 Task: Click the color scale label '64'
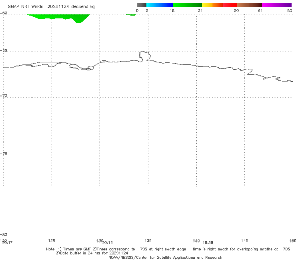(260, 10)
